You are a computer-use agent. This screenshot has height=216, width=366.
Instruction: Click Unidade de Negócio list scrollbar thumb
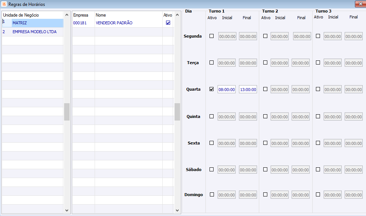coord(67,112)
